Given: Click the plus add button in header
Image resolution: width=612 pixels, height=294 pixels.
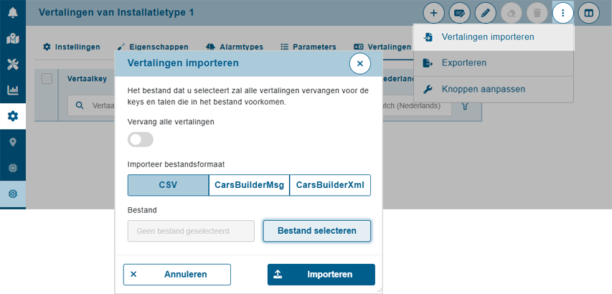Looking at the screenshot, I should click(x=433, y=13).
